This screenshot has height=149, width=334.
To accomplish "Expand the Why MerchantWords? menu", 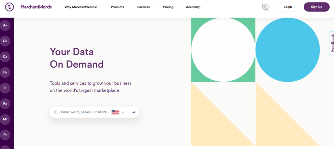I will tap(83, 7).
